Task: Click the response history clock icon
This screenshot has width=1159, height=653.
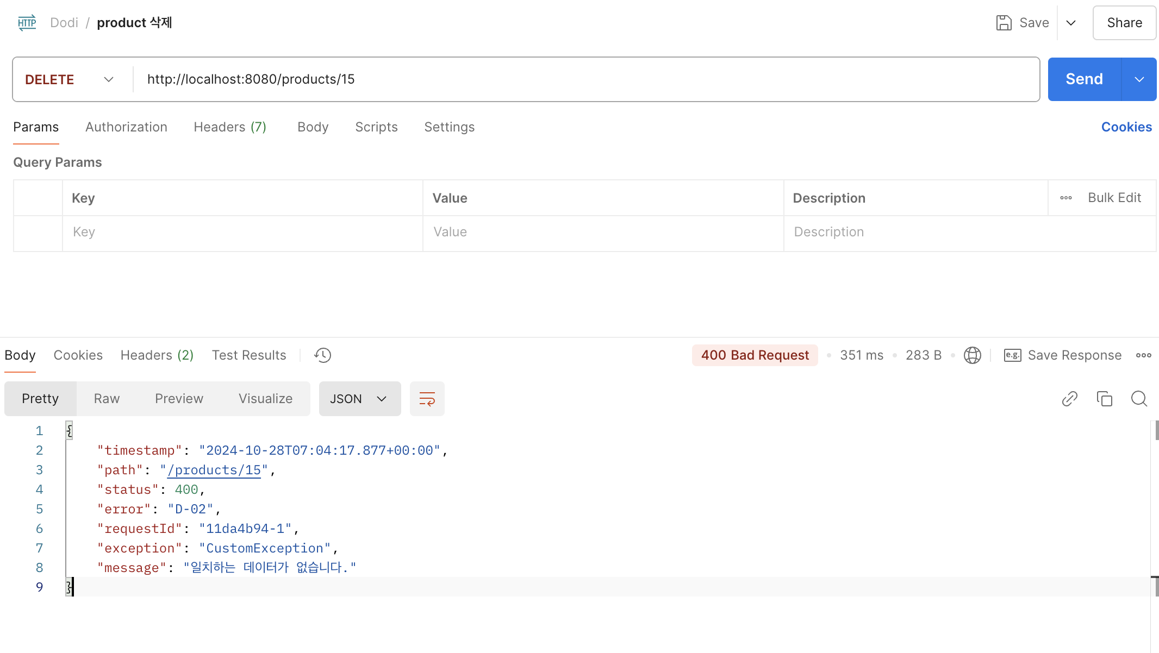Action: (x=322, y=355)
